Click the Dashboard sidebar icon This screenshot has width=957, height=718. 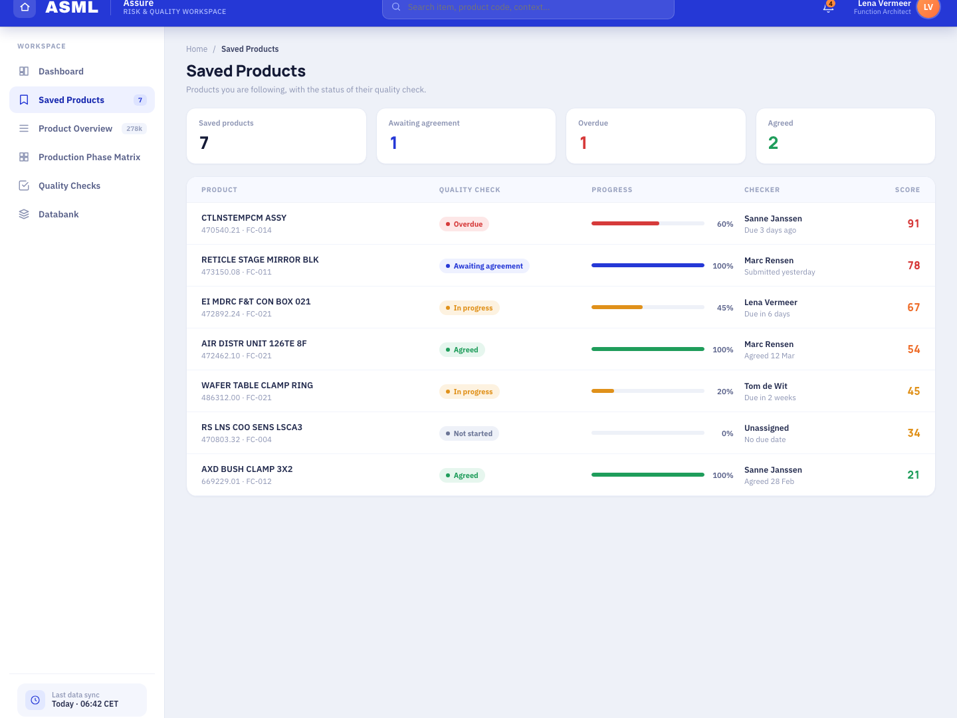[x=24, y=71]
